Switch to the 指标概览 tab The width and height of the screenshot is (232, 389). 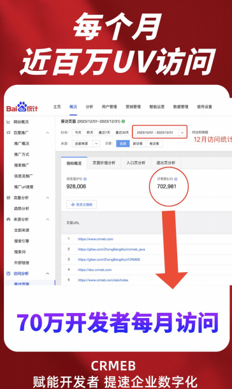point(74,163)
